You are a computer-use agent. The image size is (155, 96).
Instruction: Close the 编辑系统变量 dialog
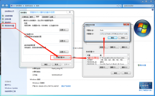coord(126,24)
